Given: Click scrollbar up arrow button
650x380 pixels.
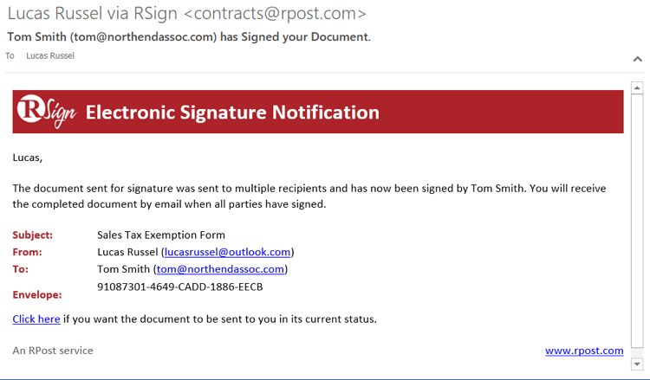Looking at the screenshot, I should (637, 87).
